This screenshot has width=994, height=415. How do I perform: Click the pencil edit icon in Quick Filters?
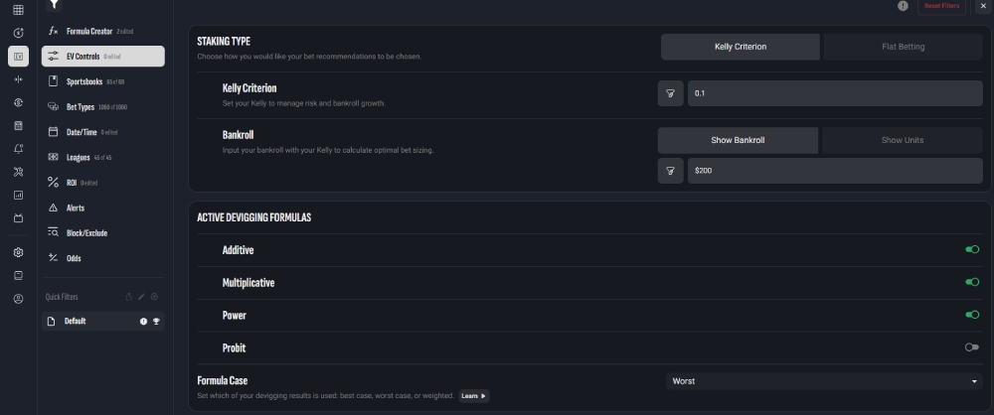141,297
